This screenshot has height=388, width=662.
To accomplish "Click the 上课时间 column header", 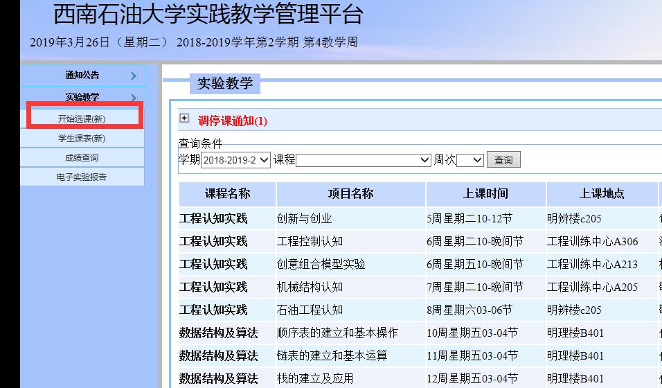I will 485,193.
